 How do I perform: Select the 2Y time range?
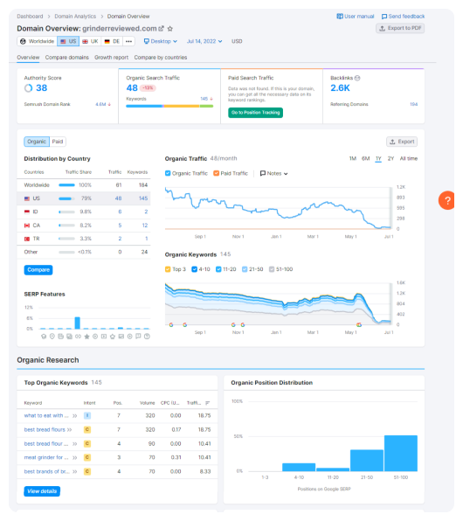(x=390, y=158)
